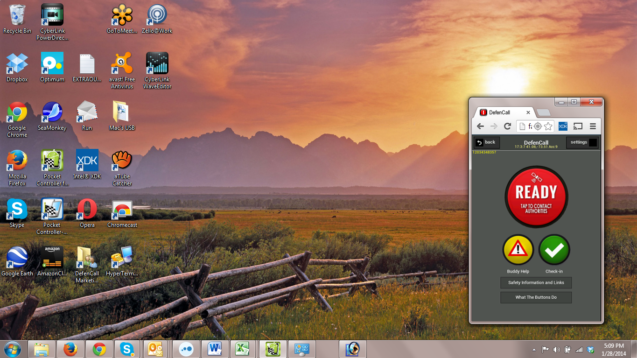This screenshot has height=358, width=637.
Task: Select the GoToMeeting desktop icon
Action: [x=122, y=19]
